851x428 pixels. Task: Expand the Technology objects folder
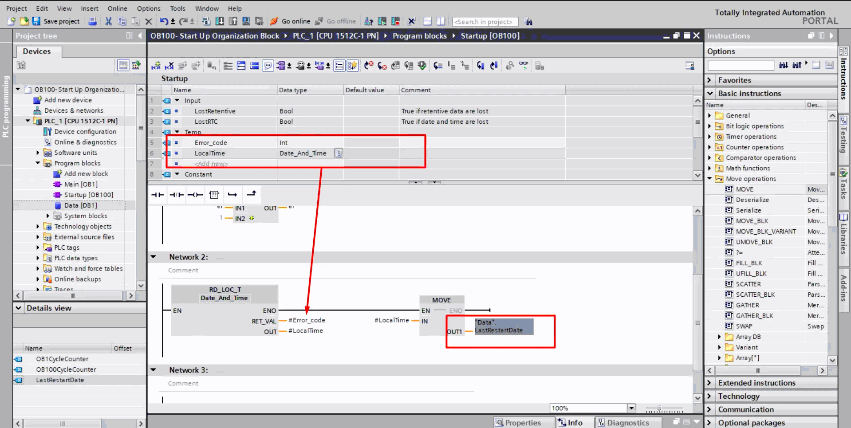pyautogui.click(x=38, y=226)
